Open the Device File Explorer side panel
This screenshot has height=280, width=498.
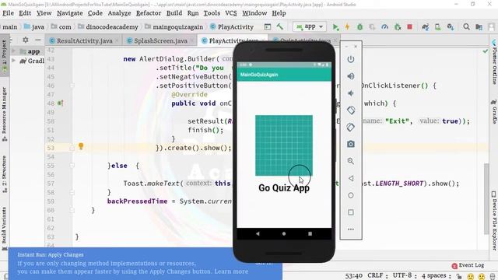tap(494, 220)
